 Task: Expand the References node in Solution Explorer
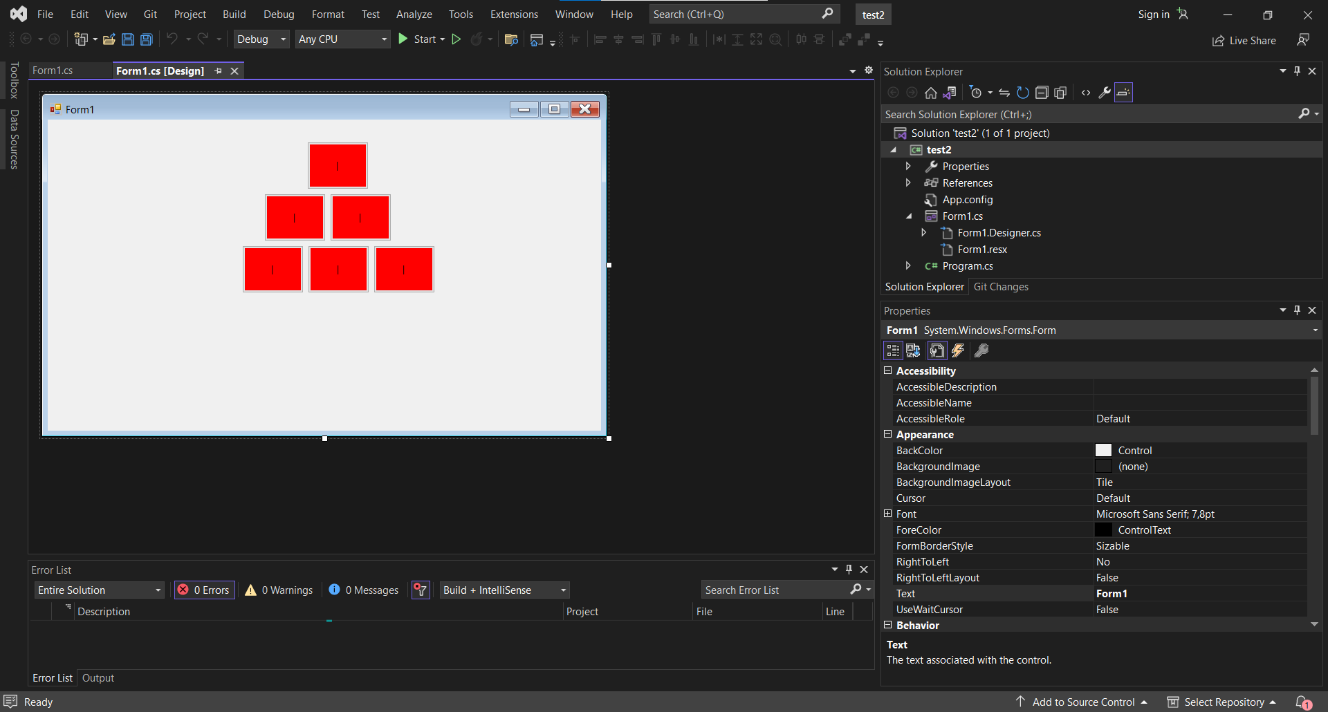click(908, 182)
